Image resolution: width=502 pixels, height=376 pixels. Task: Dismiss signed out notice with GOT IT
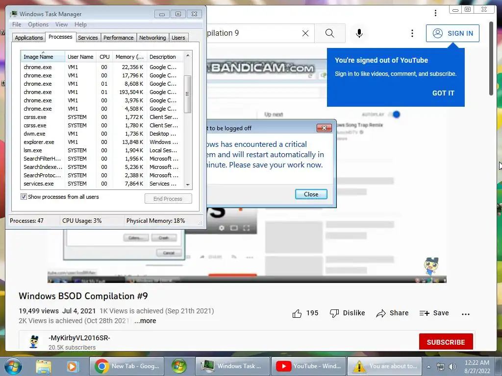[443, 93]
